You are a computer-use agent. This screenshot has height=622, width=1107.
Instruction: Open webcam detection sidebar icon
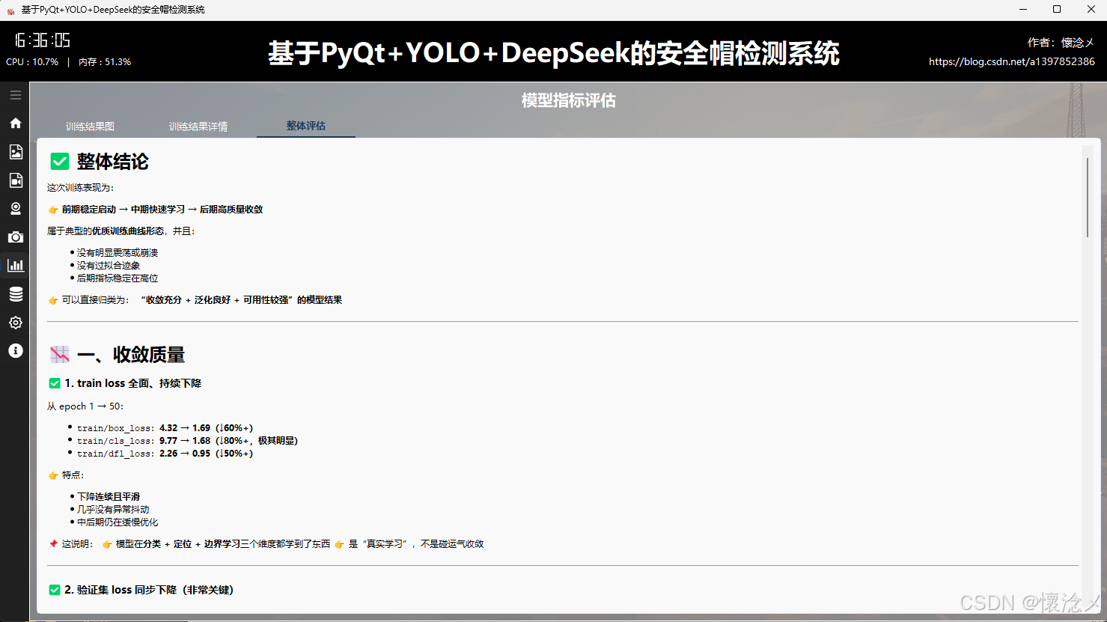(x=15, y=208)
